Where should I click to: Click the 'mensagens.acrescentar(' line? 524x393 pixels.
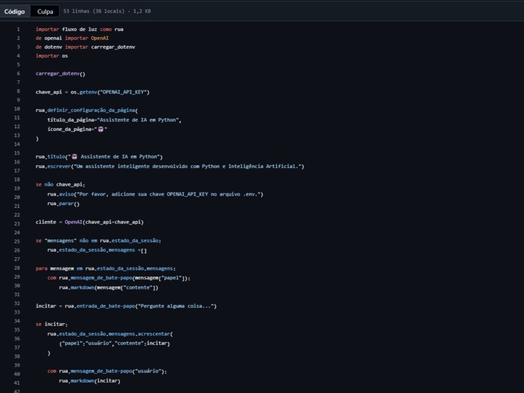pos(110,334)
